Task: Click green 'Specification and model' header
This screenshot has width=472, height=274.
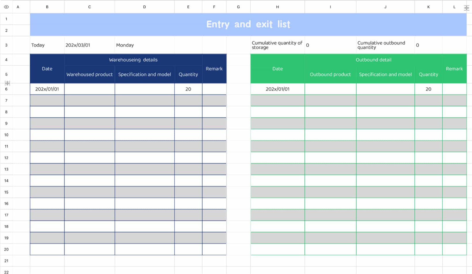Action: point(385,75)
